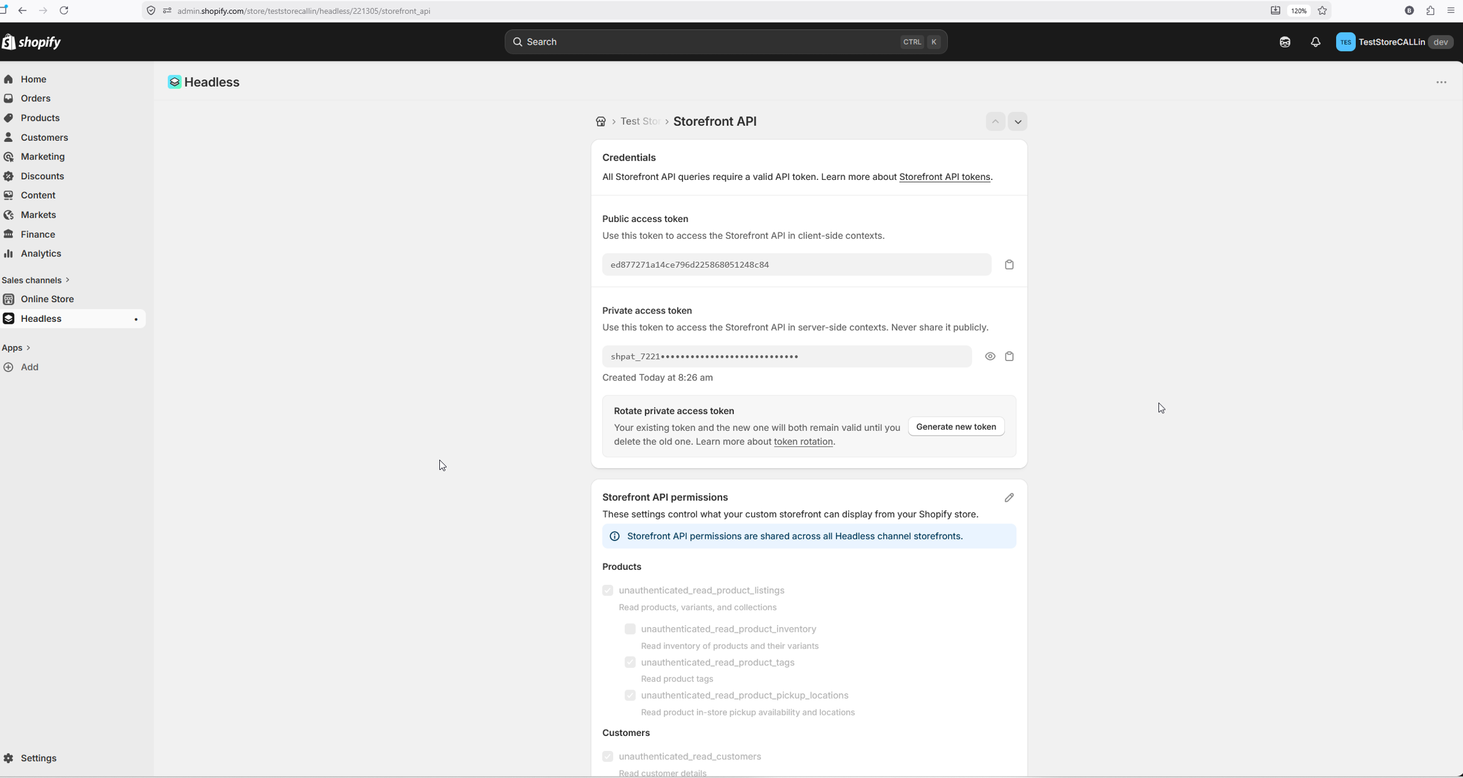Reveal the private access token with eye icon

pos(990,356)
